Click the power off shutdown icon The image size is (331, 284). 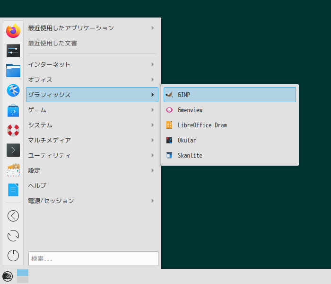[13, 256]
